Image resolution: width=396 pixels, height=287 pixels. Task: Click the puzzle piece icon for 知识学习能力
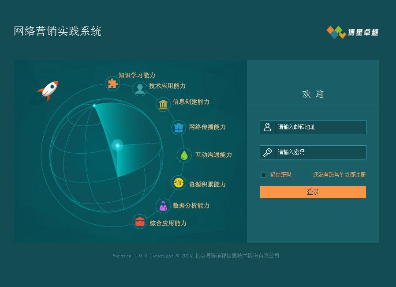point(112,83)
